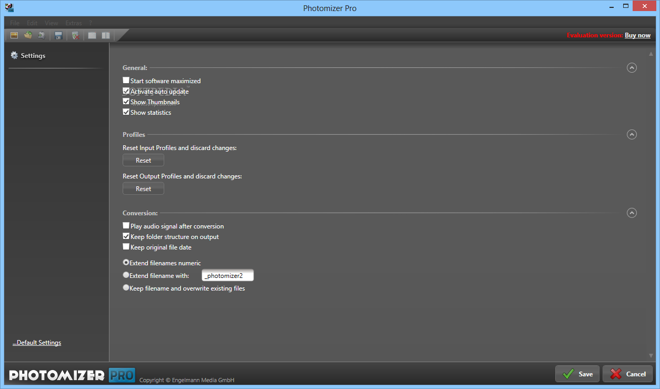The height and width of the screenshot is (389, 660).
Task: Click the Photomizer app icon in title bar
Action: pos(8,7)
